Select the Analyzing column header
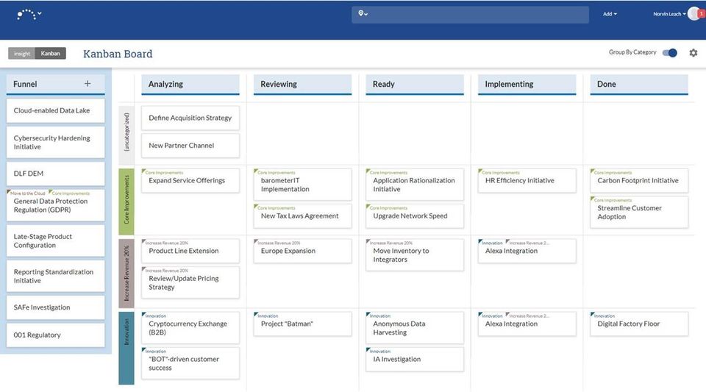This screenshot has width=706, height=392. click(190, 84)
